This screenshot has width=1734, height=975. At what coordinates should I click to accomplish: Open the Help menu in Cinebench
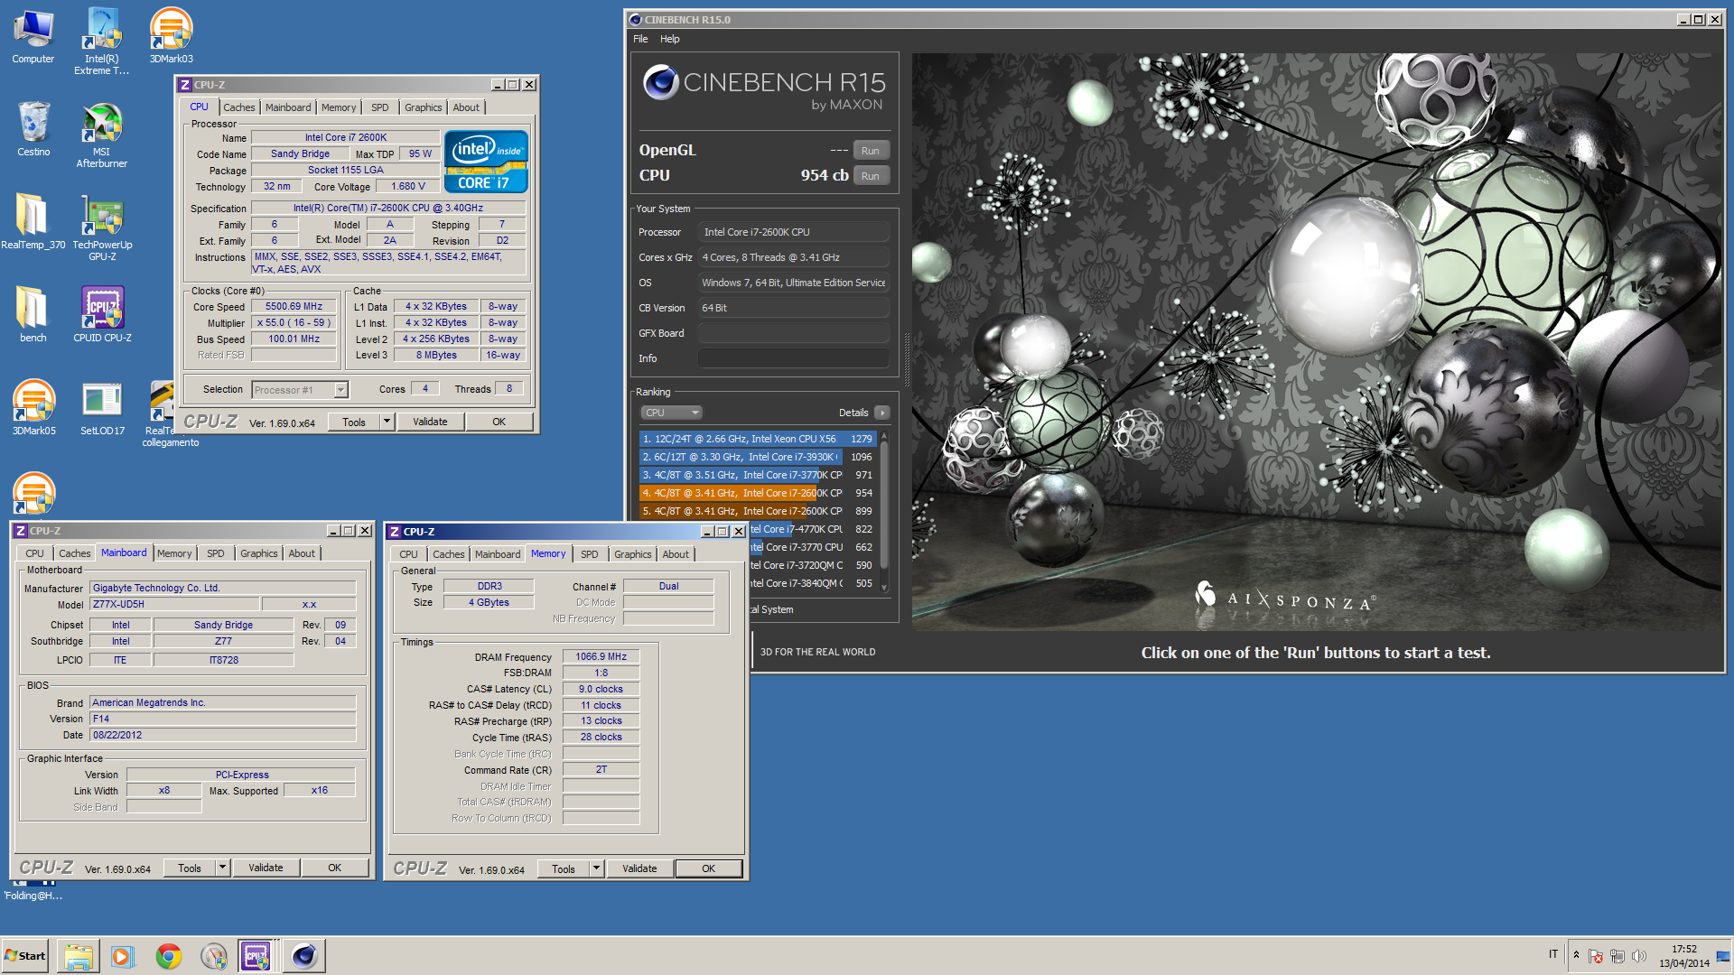pyautogui.click(x=669, y=39)
